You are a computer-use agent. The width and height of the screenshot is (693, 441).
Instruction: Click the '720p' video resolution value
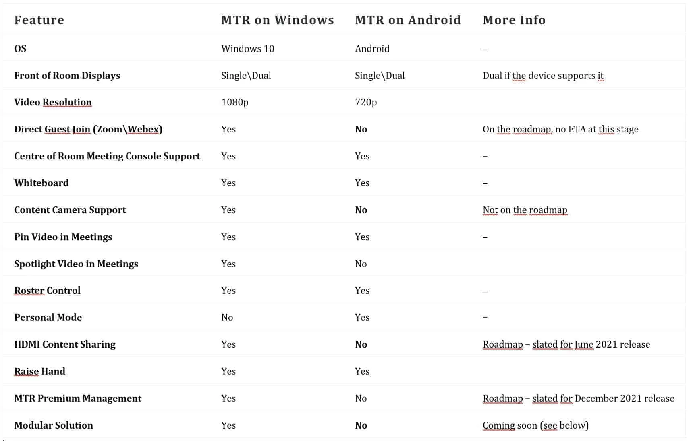[x=366, y=102]
